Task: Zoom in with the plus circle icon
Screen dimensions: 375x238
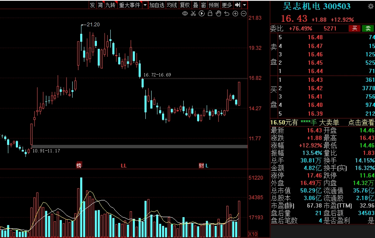Action: coord(235,14)
